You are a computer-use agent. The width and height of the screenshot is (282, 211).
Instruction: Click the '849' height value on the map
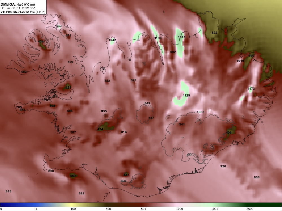coord(147,103)
